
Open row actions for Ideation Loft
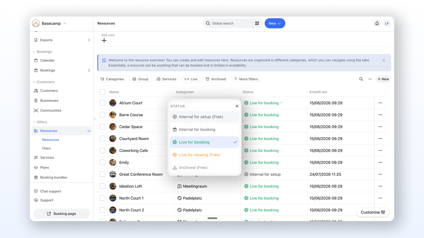(380, 186)
